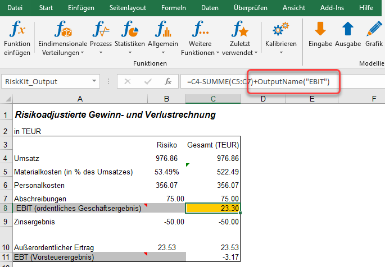Select the Abschreibungen label cell
This screenshot has height=267, width=385.
[80, 198]
